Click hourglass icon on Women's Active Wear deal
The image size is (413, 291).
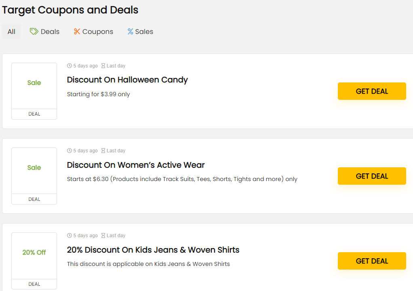[x=103, y=151]
